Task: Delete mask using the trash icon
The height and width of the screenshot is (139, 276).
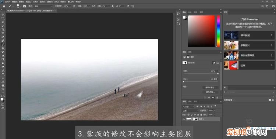Action: (217, 98)
